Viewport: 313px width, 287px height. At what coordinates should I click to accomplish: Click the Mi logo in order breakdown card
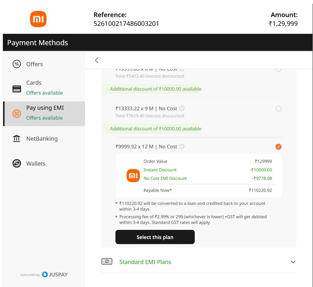point(133,176)
